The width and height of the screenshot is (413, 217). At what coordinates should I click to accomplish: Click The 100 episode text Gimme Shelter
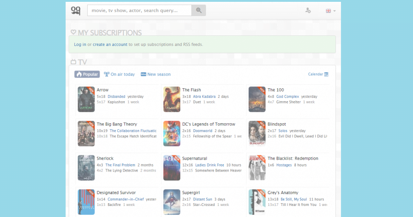pyautogui.click(x=289, y=102)
